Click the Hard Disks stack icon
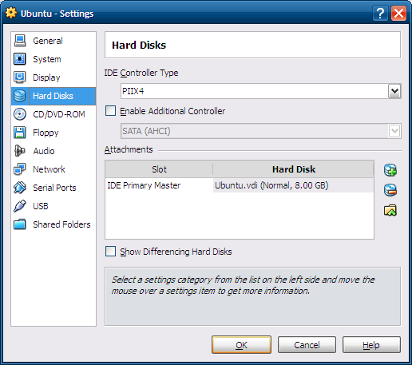This screenshot has width=412, height=365. pyautogui.click(x=20, y=96)
